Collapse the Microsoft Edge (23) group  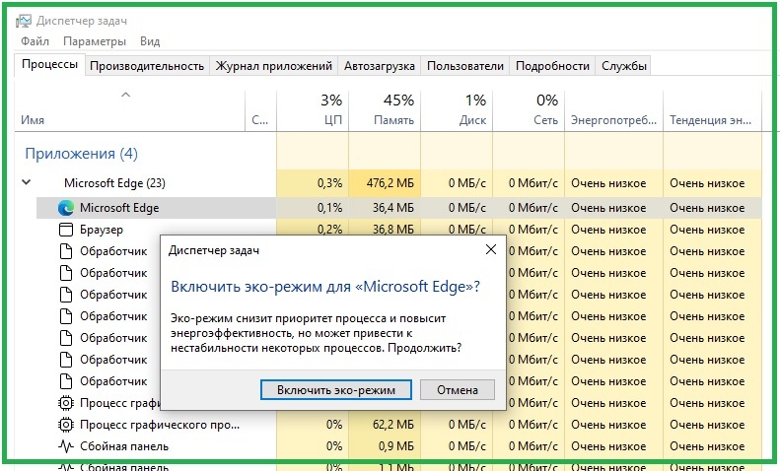point(27,182)
